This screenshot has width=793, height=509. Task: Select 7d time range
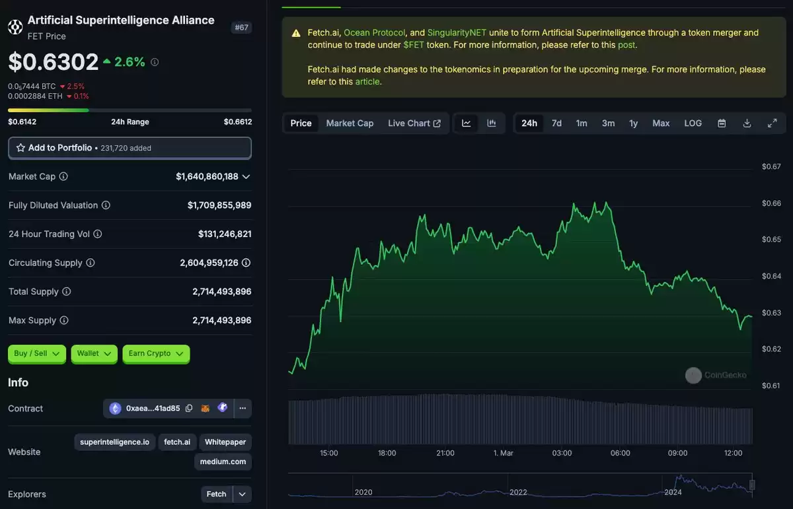click(x=557, y=123)
